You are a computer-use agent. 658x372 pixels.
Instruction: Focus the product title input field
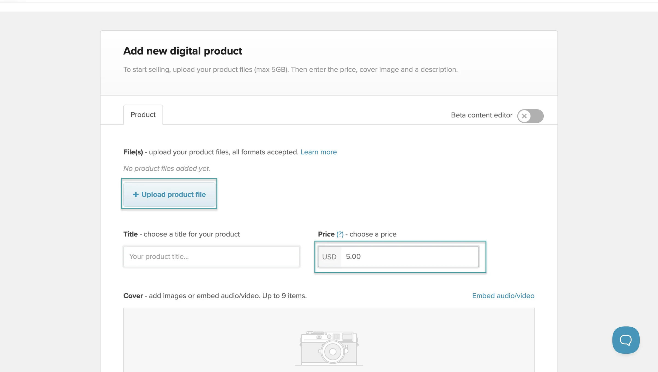pos(211,256)
